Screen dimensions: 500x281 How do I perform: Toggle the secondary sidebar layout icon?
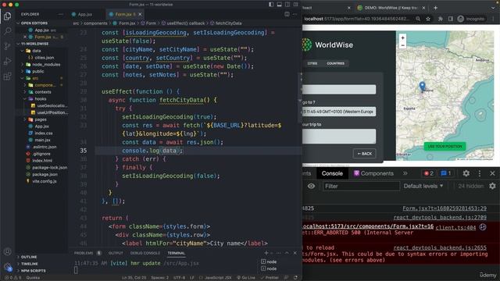[287, 5]
